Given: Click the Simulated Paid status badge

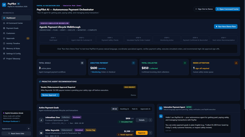Looking at the screenshot, I should (x=126, y=122).
